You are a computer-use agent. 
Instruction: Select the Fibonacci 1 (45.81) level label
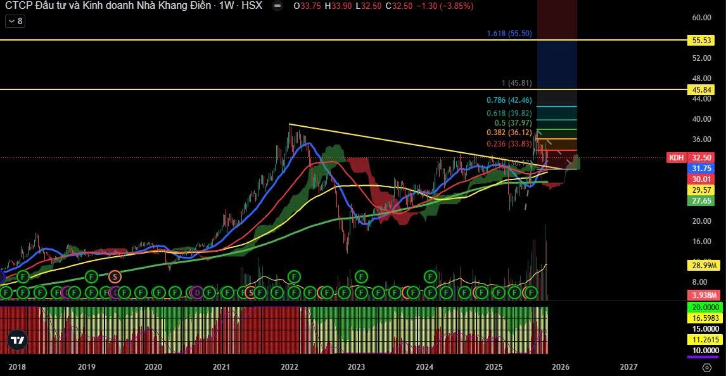(517, 84)
